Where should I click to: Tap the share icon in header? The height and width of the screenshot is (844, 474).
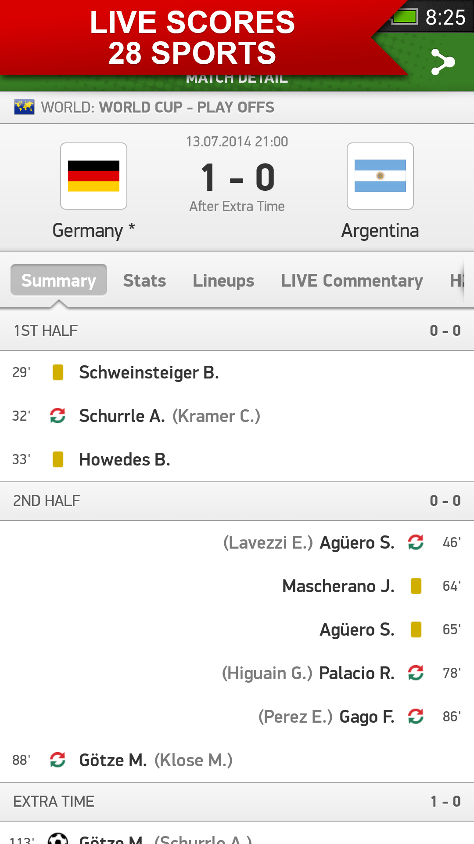pyautogui.click(x=443, y=62)
